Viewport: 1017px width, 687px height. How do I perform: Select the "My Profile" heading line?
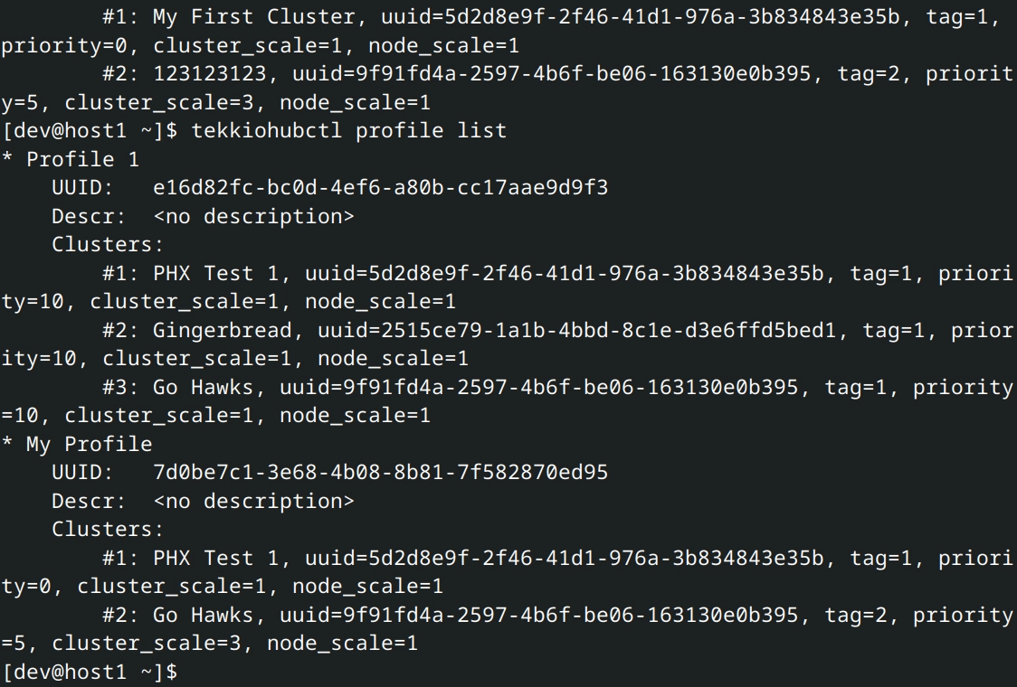point(89,445)
